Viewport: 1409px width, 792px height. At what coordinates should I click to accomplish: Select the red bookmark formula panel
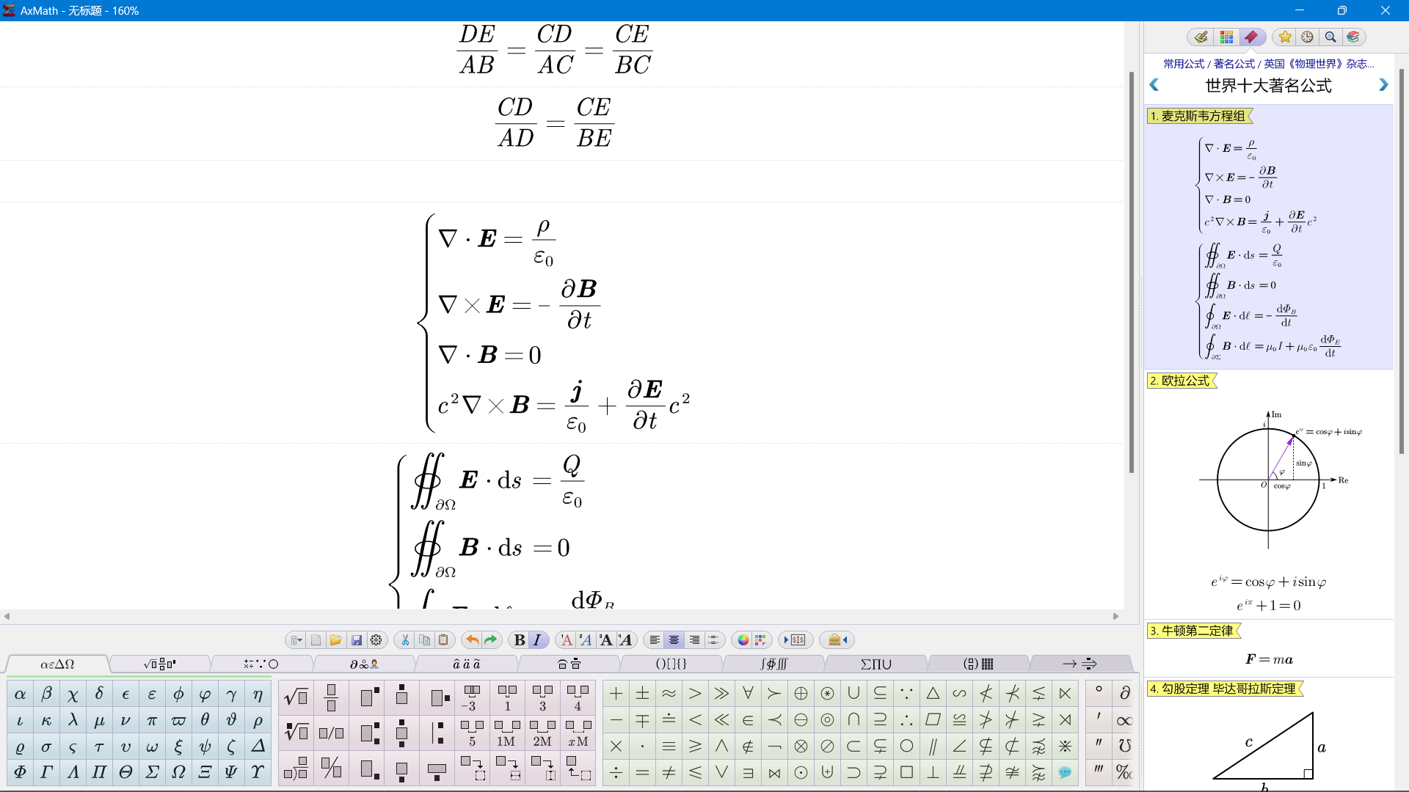pyautogui.click(x=1251, y=37)
